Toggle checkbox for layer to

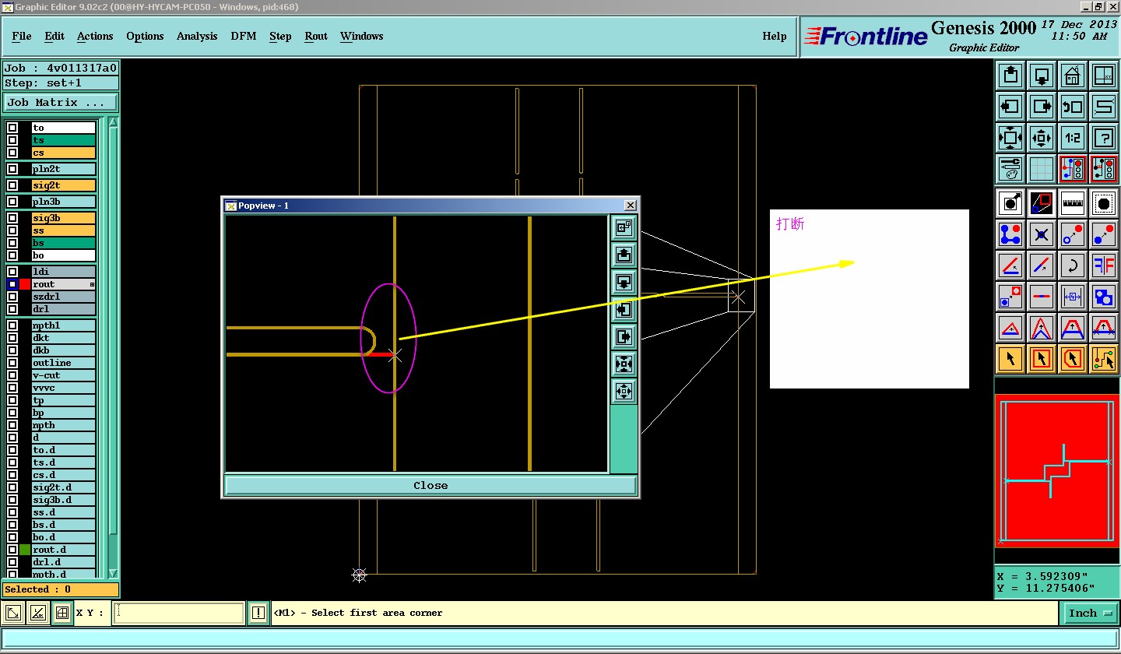pos(12,128)
